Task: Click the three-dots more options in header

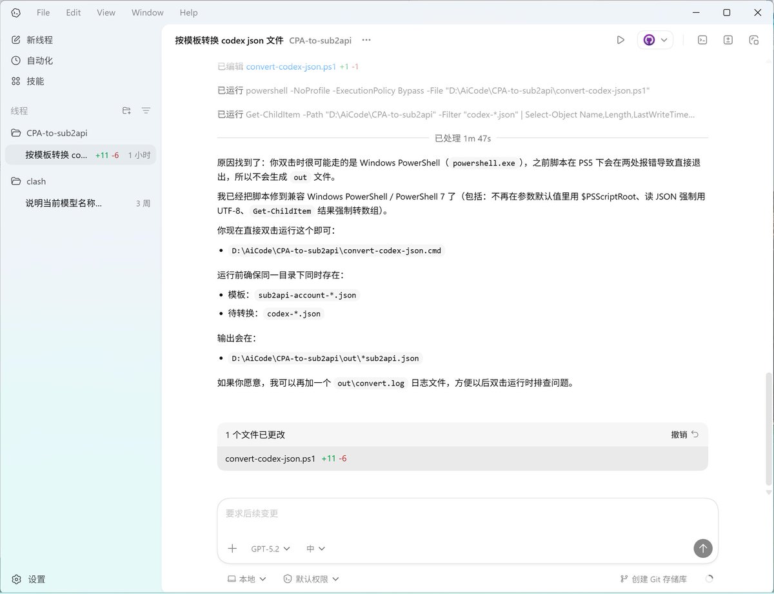Action: click(366, 40)
